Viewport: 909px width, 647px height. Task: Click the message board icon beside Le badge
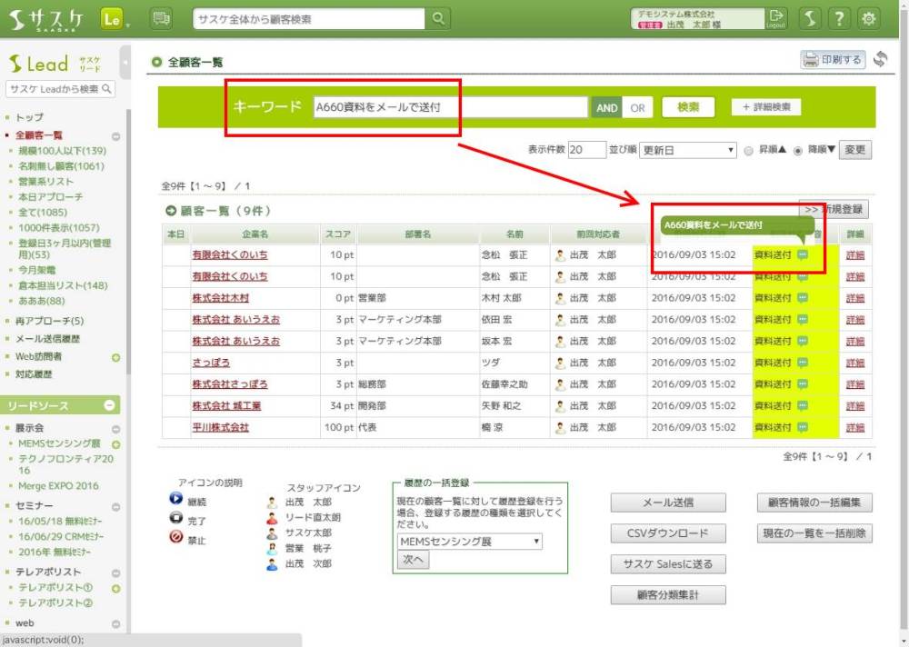point(161,18)
